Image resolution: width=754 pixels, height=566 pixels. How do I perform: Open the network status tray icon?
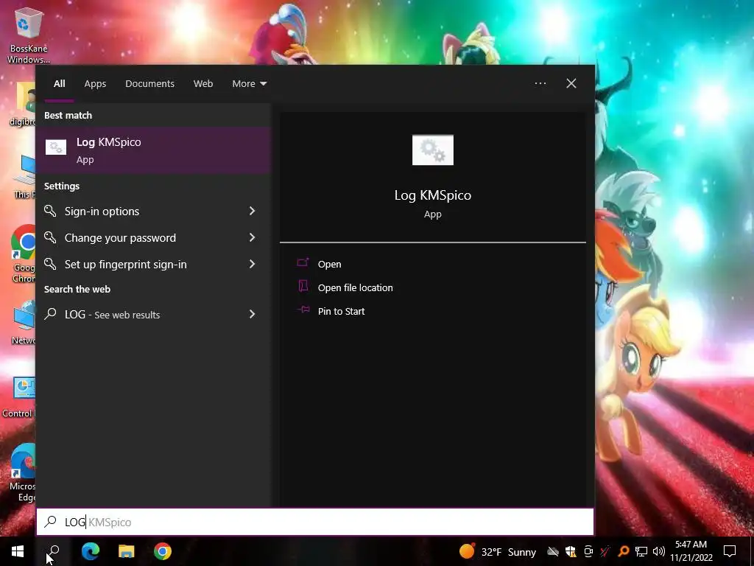641,551
